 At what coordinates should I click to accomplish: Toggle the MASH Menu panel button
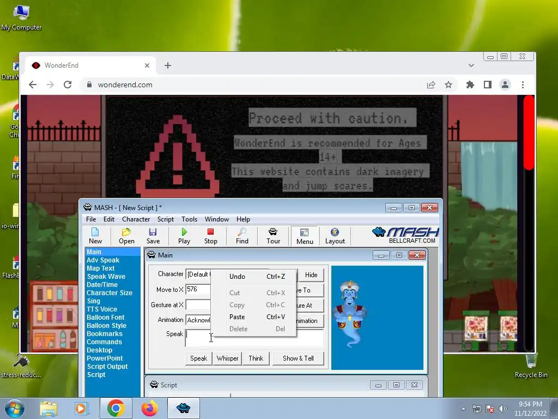[x=305, y=236]
